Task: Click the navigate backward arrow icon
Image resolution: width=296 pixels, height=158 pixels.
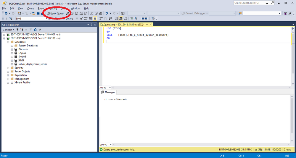Action: pyautogui.click(x=6, y=13)
